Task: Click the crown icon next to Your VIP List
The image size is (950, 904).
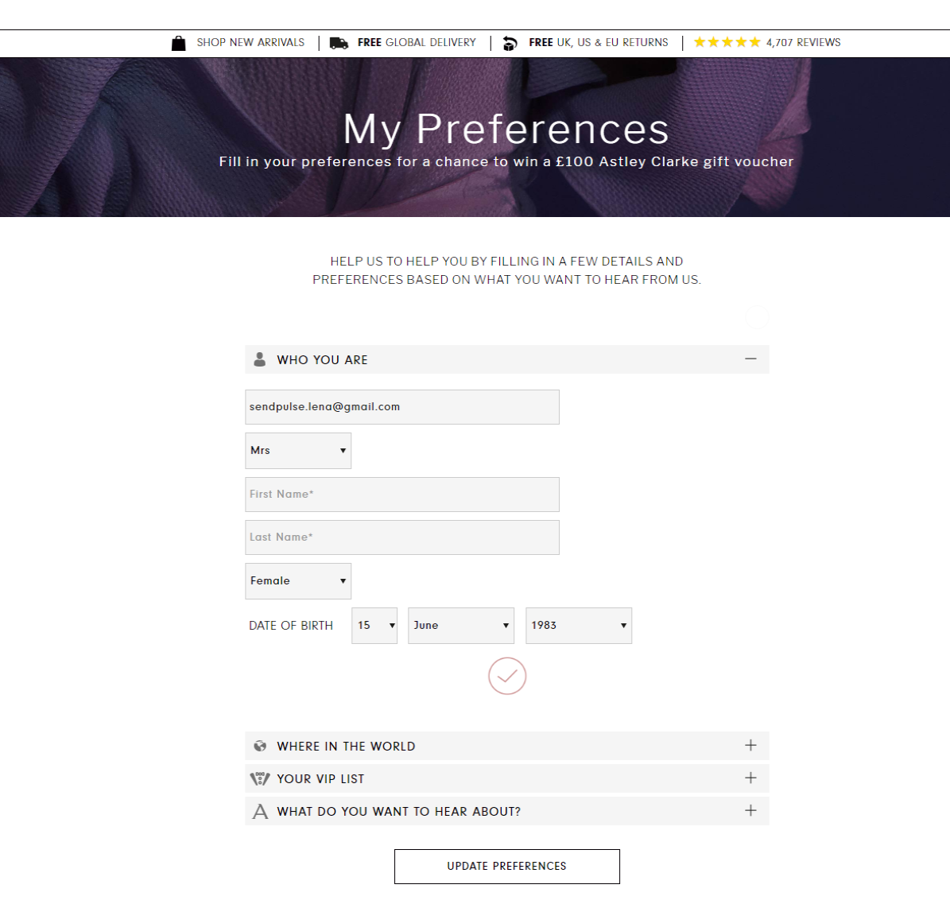Action: coord(259,778)
